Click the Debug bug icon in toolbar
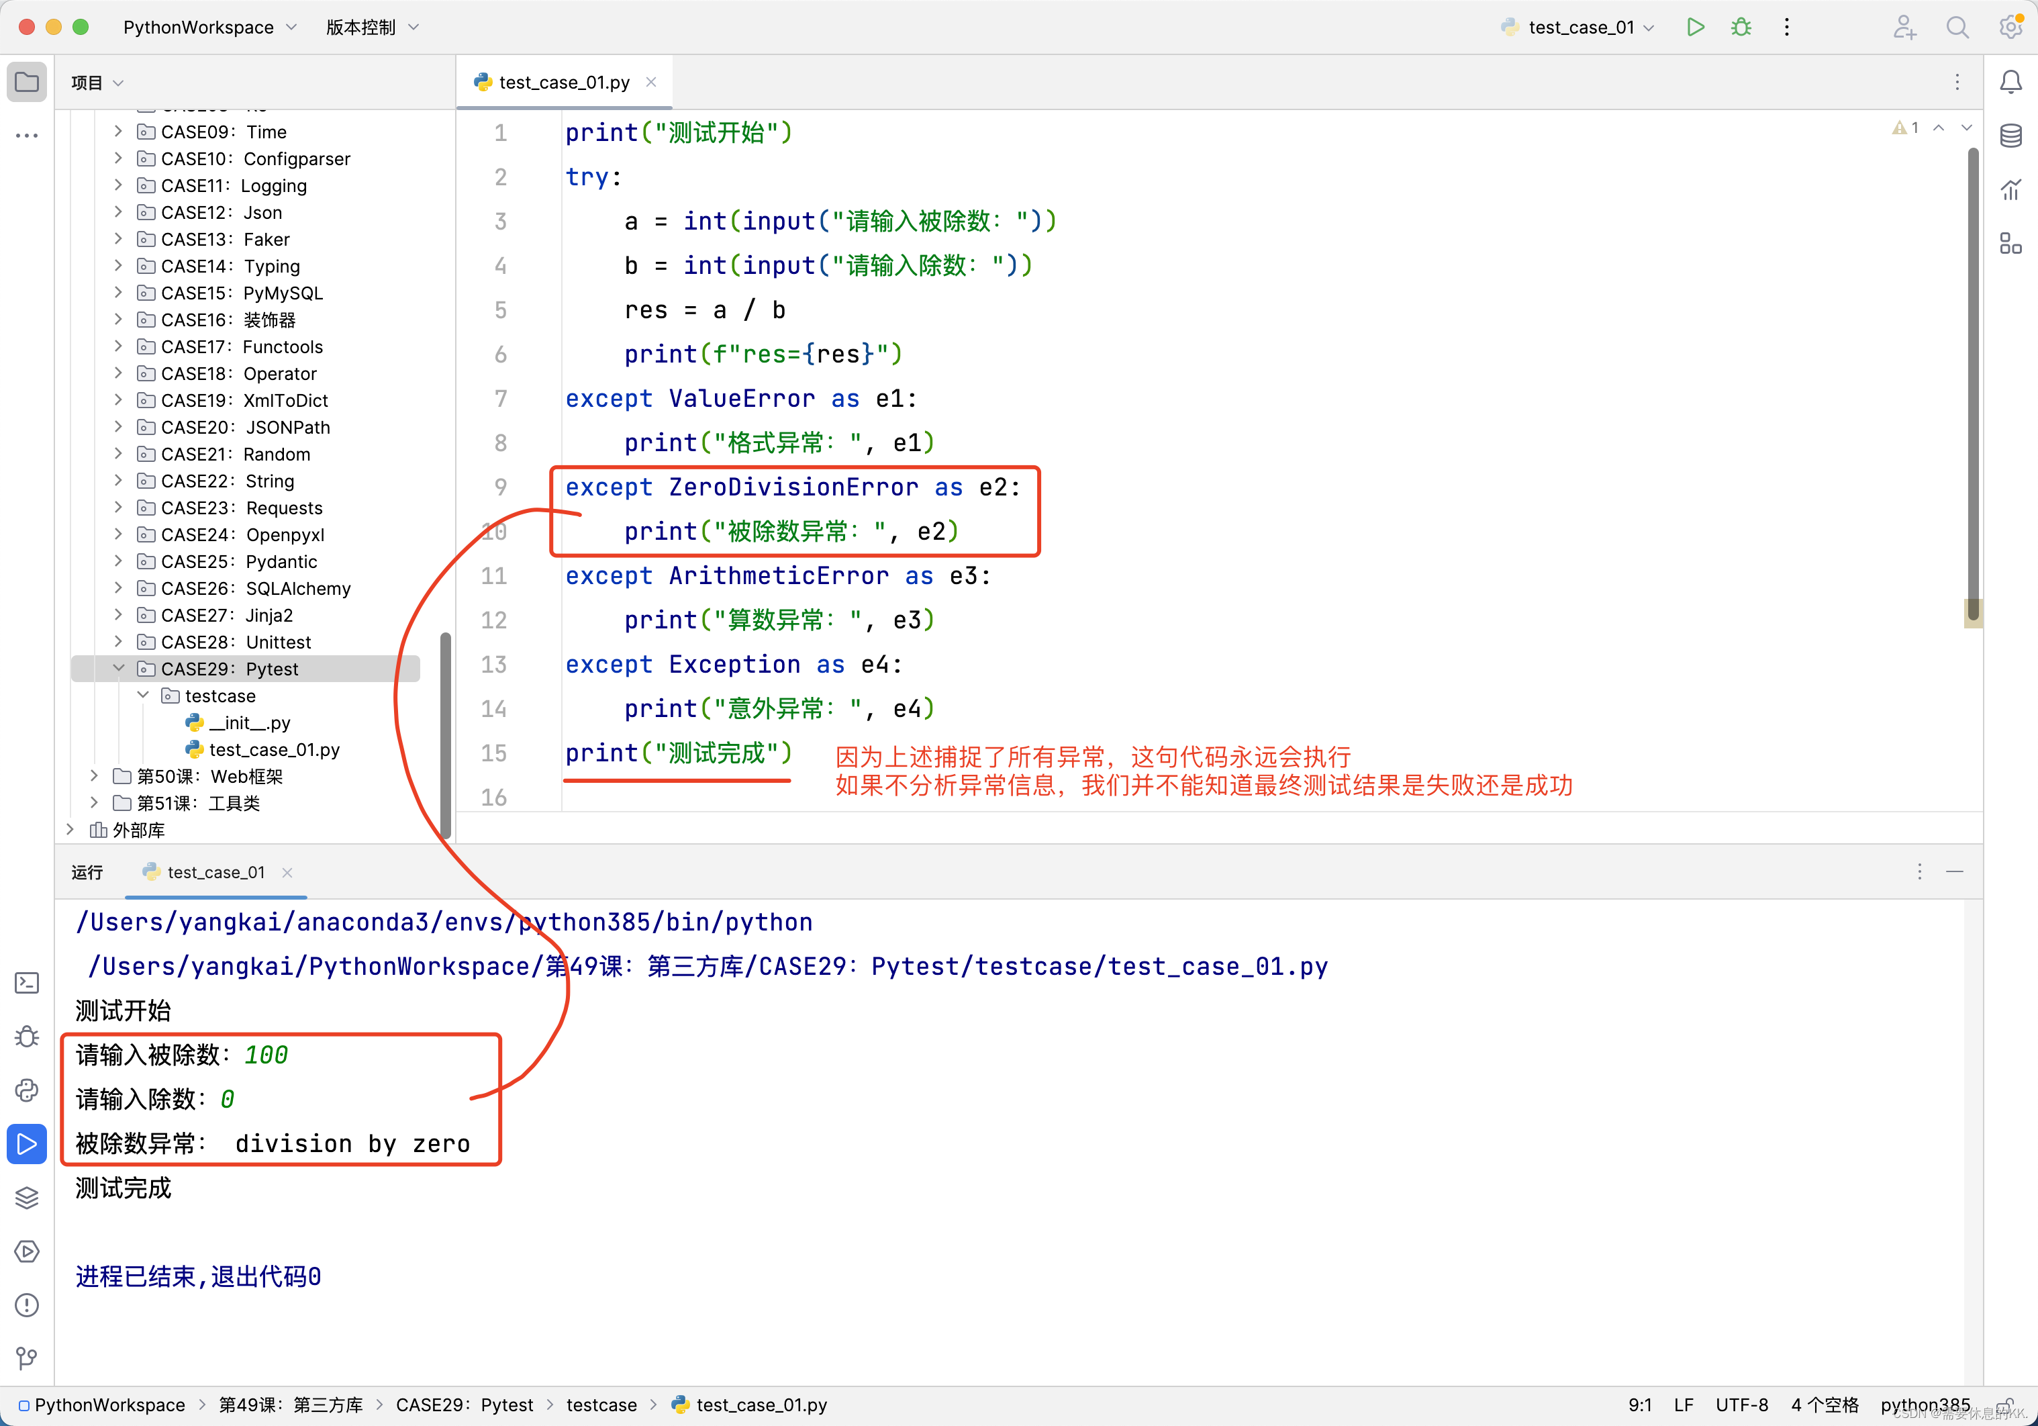2038x1426 pixels. pyautogui.click(x=1741, y=27)
